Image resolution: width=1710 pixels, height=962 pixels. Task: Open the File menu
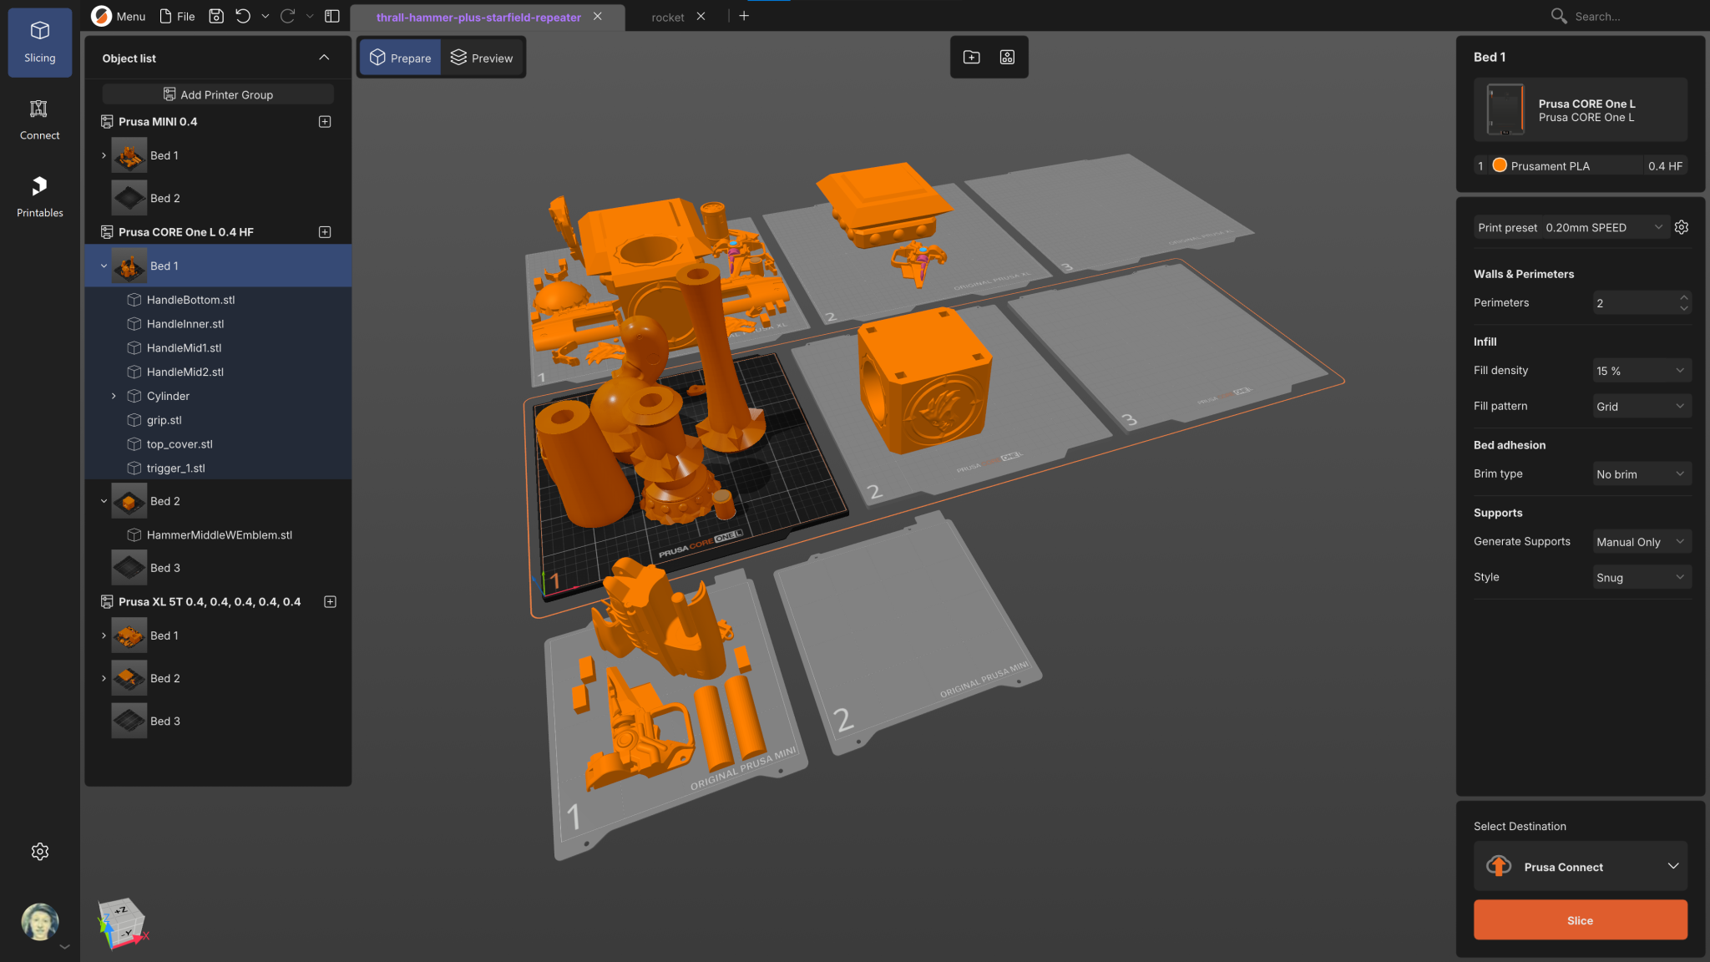pyautogui.click(x=177, y=16)
